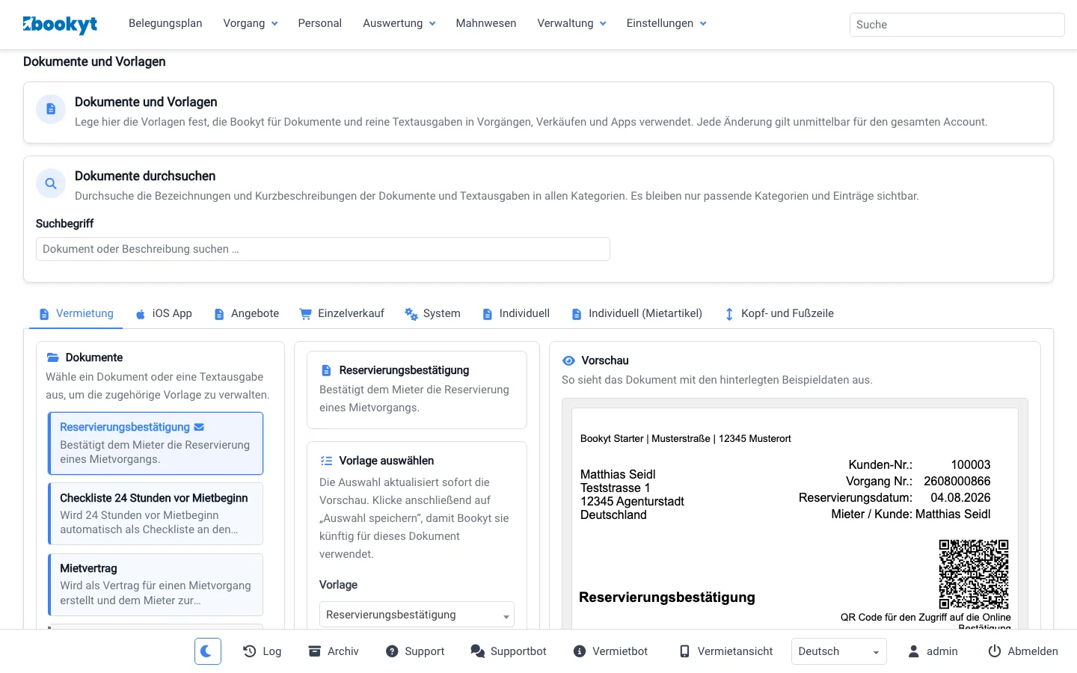Expand the Auswertung menu

coord(399,23)
